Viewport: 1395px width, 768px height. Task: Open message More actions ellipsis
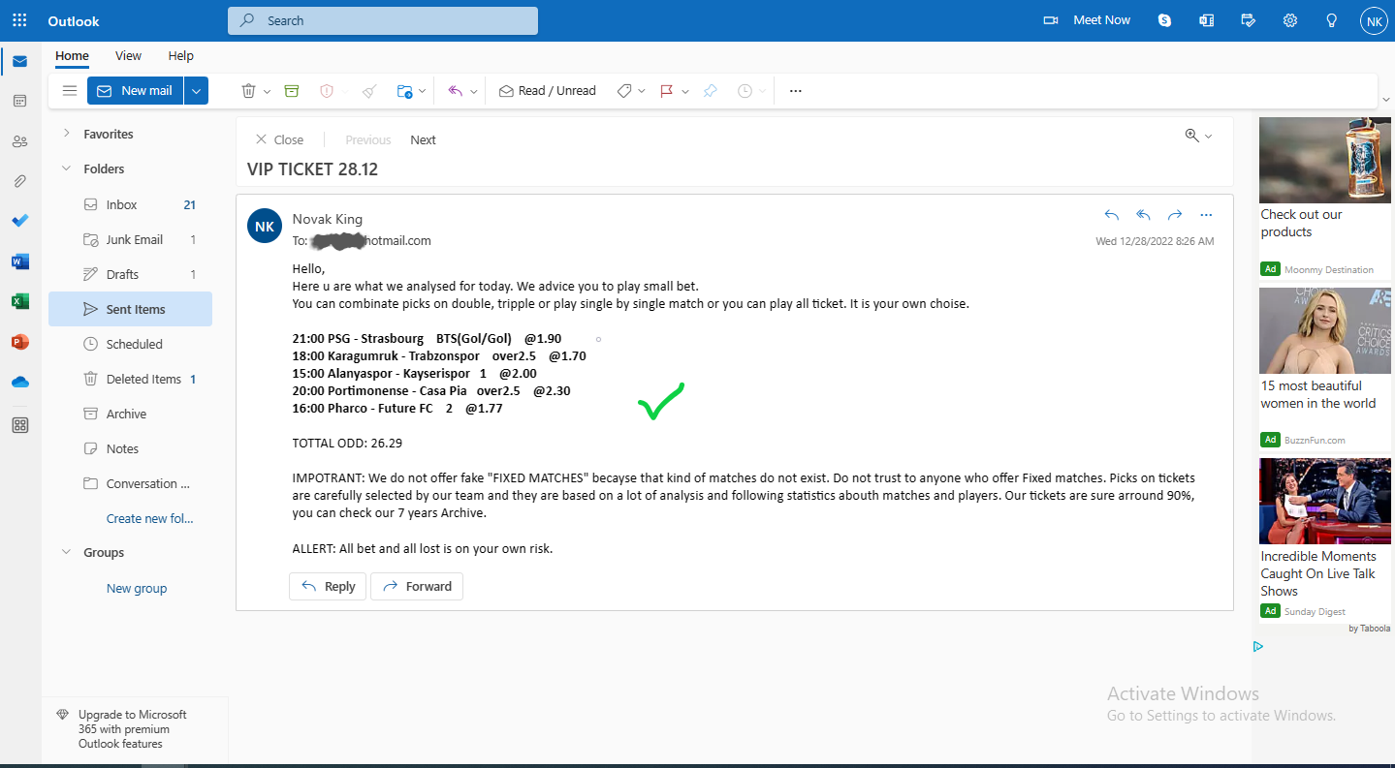[1206, 215]
